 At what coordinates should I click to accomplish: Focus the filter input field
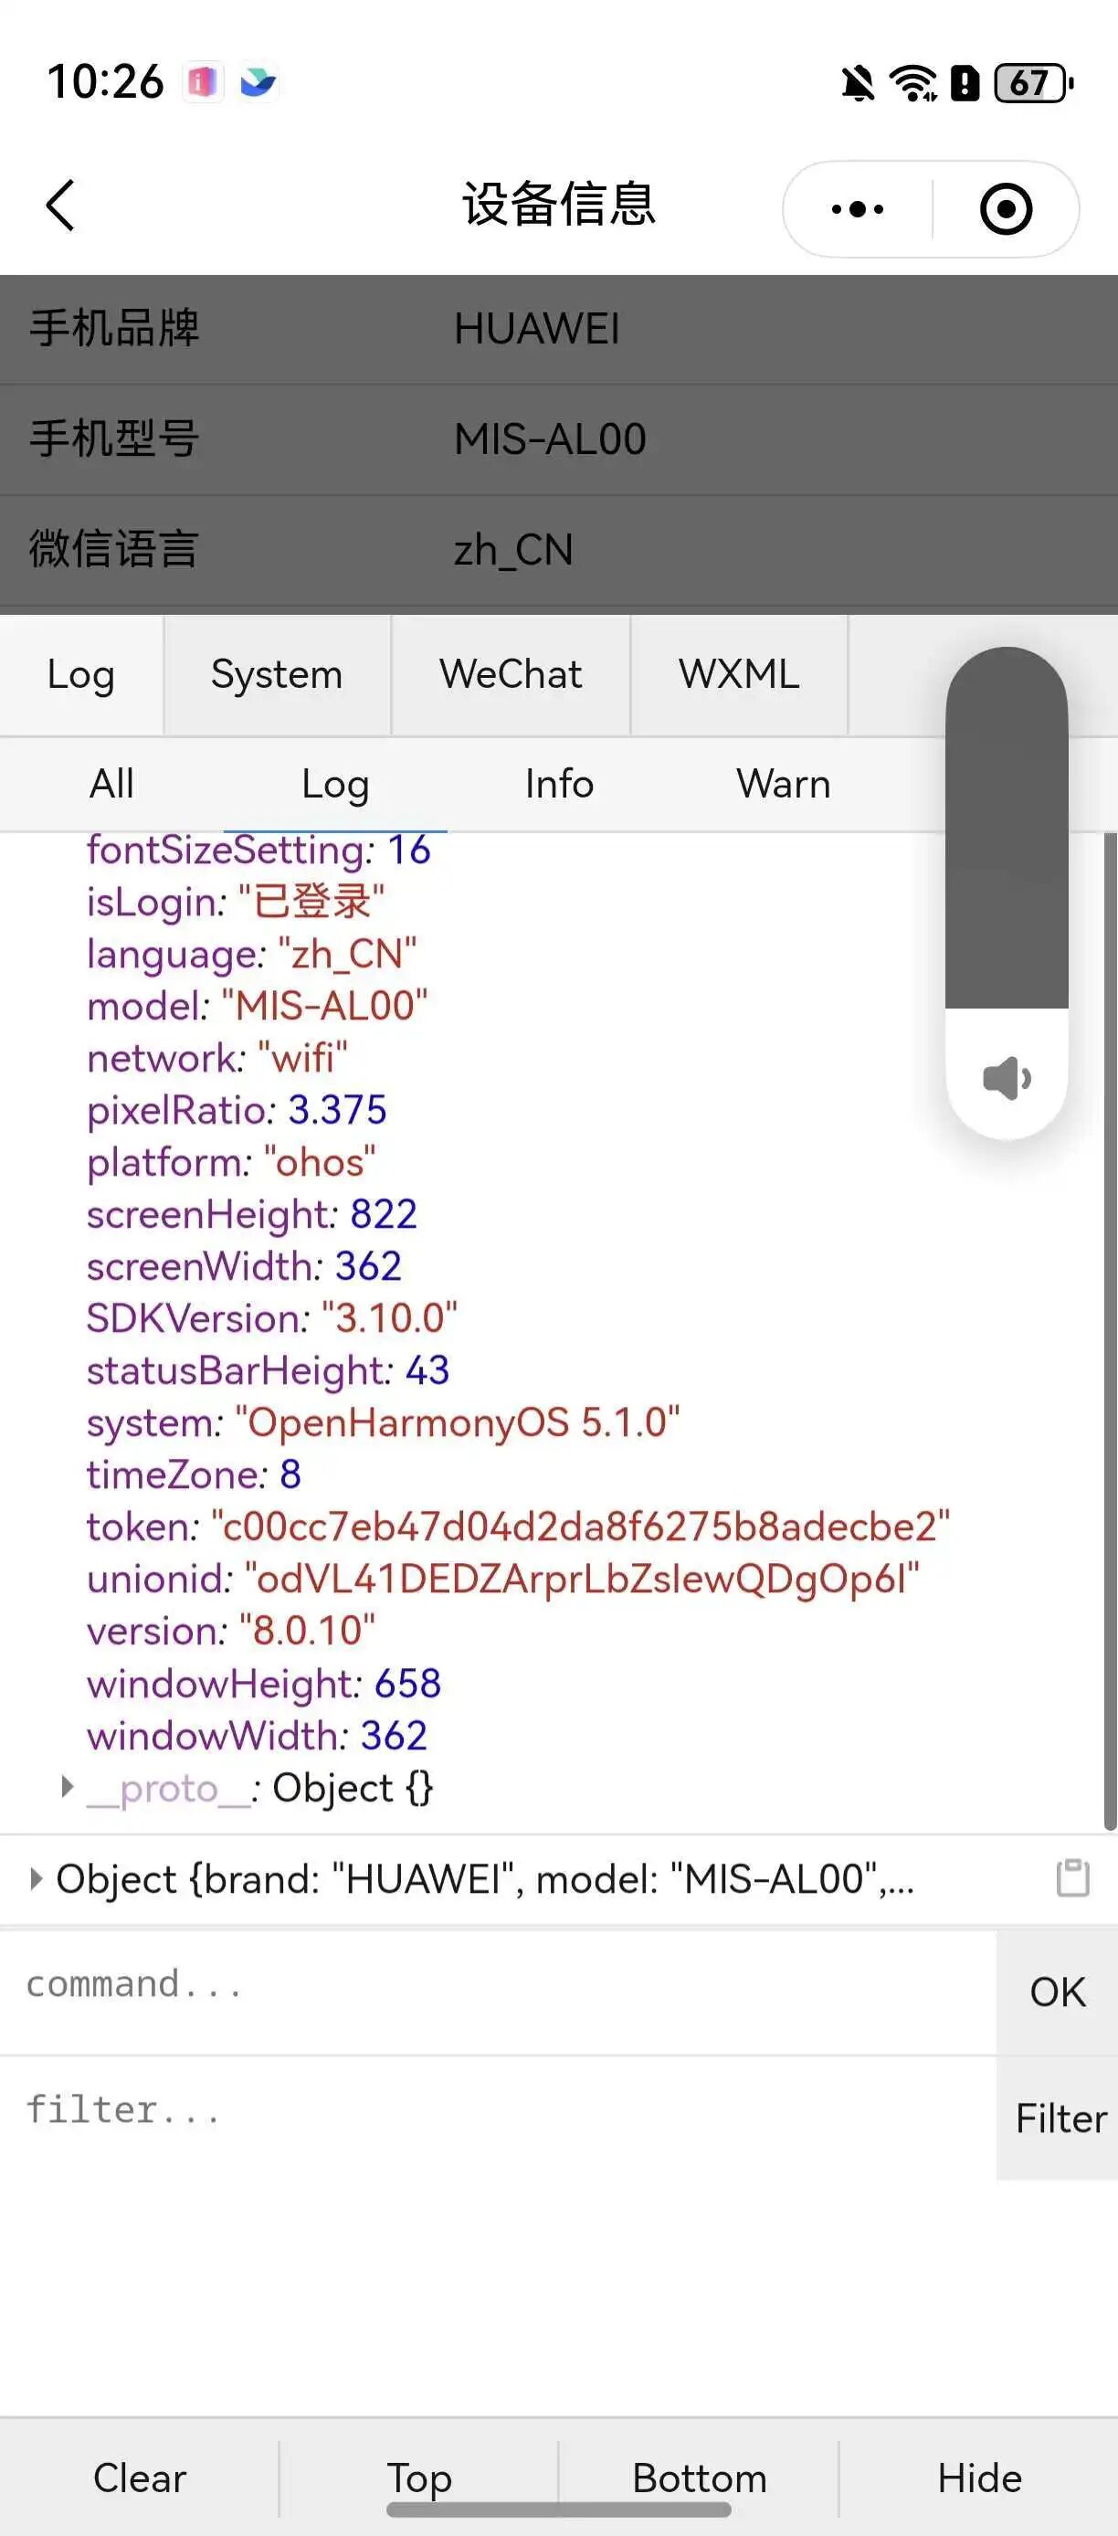(x=498, y=2118)
